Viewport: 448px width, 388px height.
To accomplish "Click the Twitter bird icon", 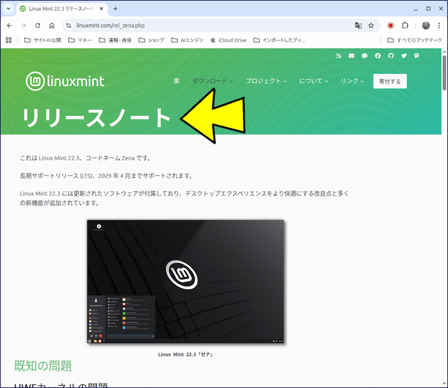I will coord(404,56).
